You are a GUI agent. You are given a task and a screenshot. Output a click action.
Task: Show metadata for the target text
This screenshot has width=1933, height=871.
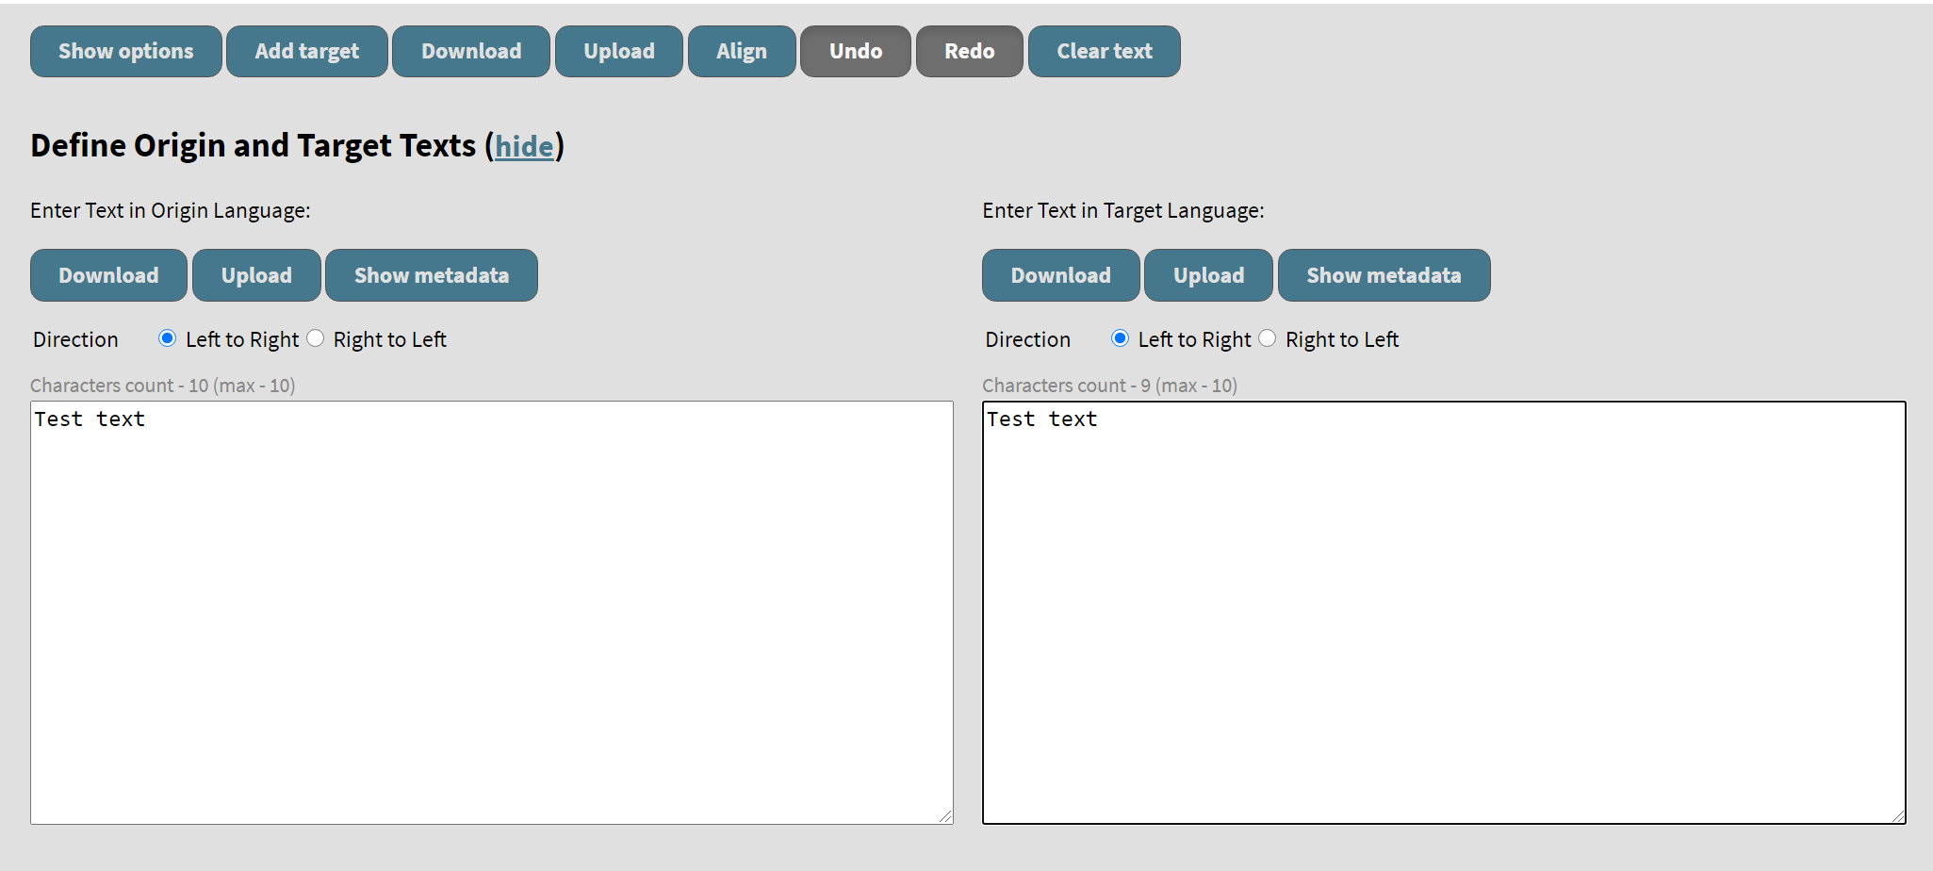tap(1384, 275)
